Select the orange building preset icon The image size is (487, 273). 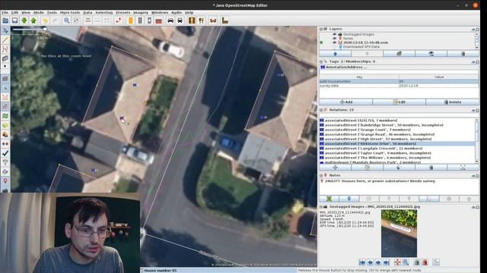click(x=130, y=20)
